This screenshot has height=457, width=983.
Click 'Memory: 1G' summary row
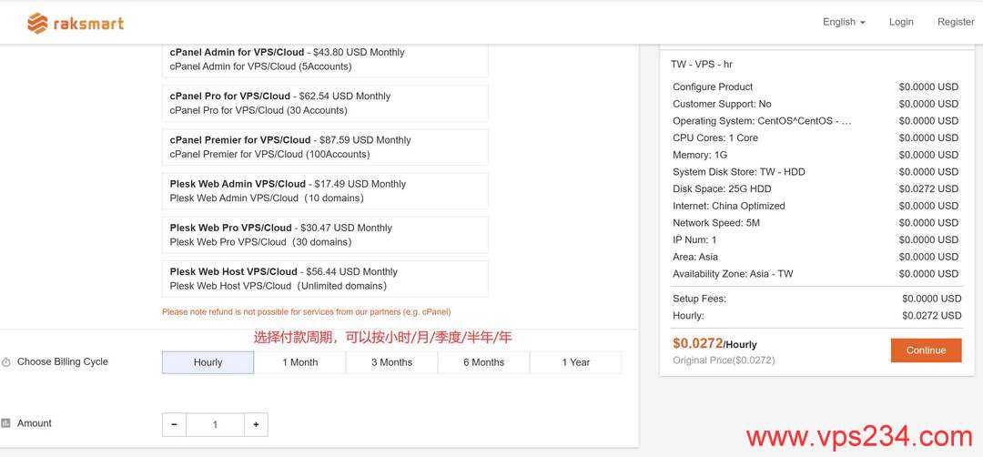coord(816,155)
